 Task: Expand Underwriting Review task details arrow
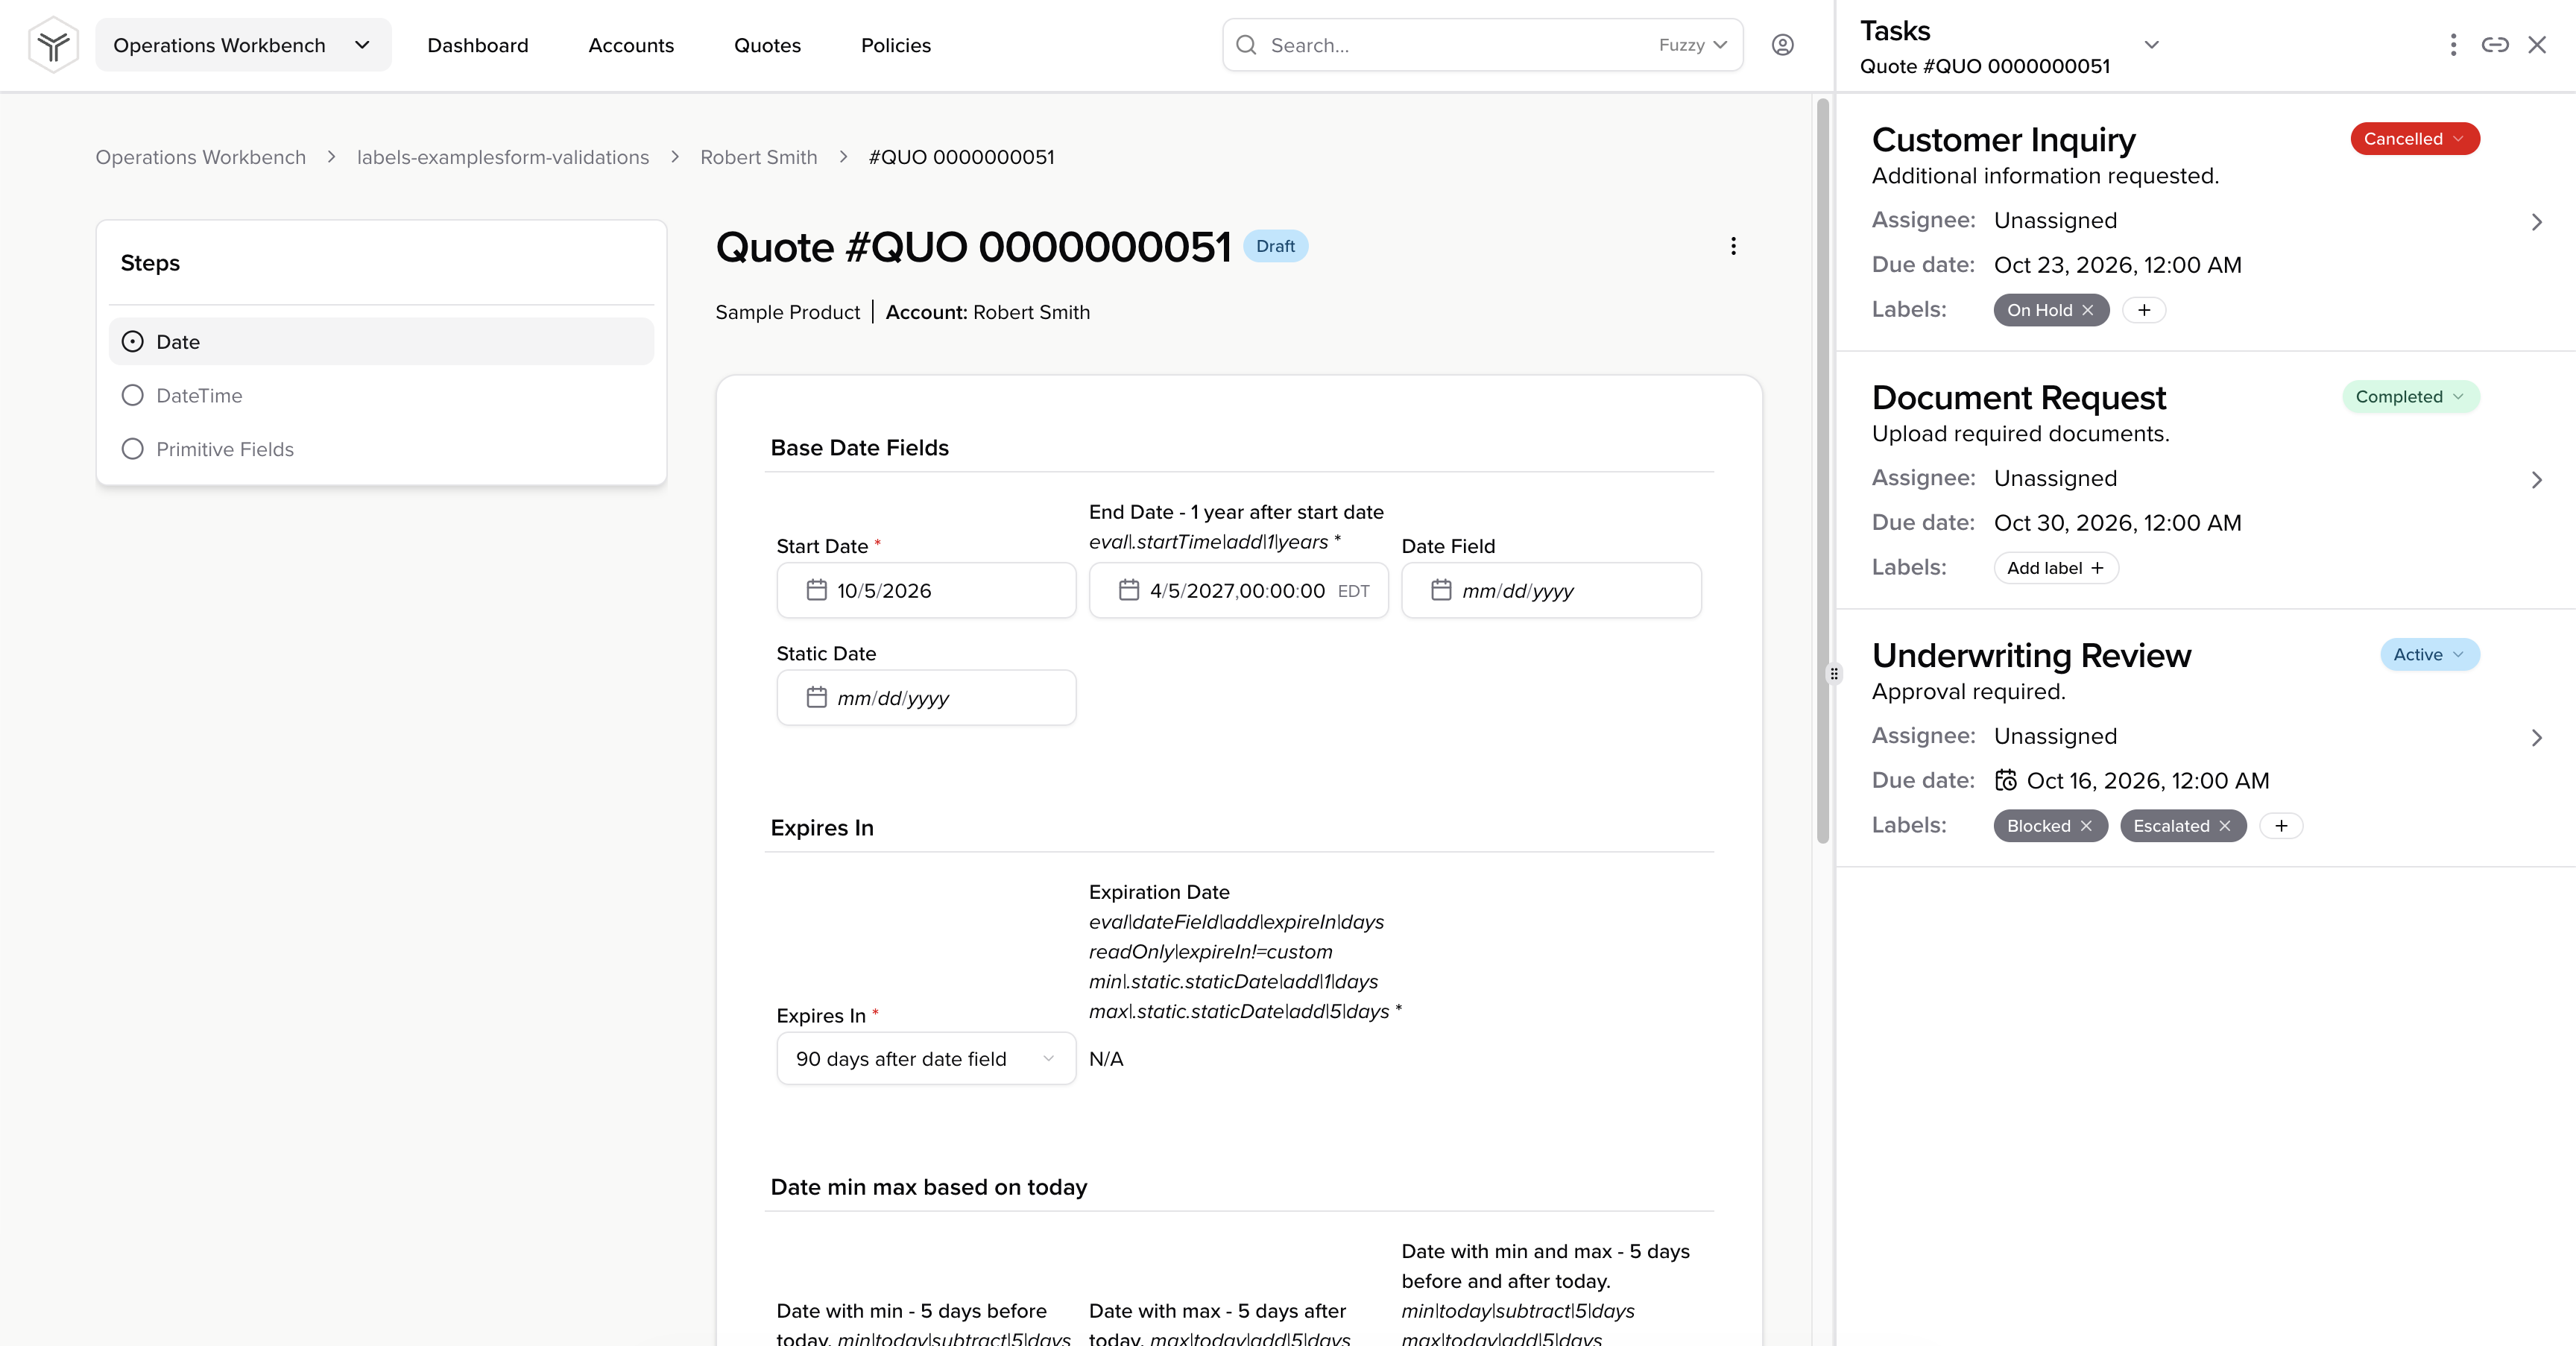2537,738
